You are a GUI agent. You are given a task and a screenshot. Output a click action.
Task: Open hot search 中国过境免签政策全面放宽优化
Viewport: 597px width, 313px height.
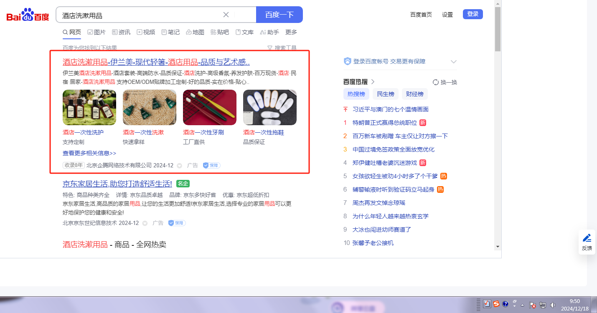394,149
